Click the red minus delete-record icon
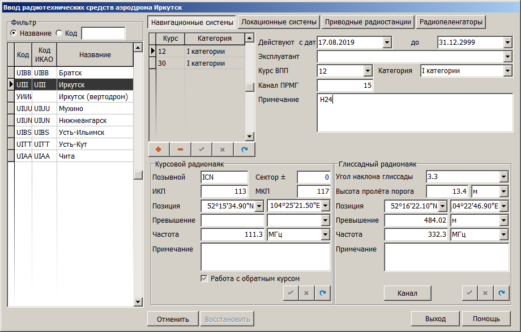Screen dimensions: 521x332 180,149
